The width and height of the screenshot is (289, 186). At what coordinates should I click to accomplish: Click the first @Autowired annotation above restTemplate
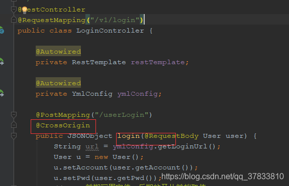(58, 52)
